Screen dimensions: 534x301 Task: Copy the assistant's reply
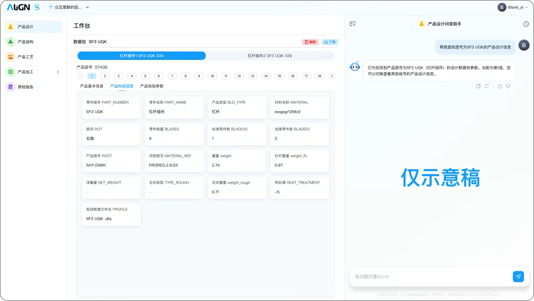tap(478, 86)
